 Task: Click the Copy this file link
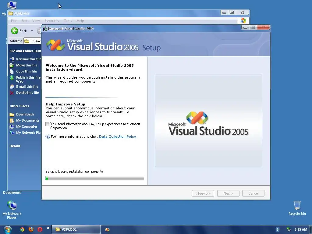(26, 71)
